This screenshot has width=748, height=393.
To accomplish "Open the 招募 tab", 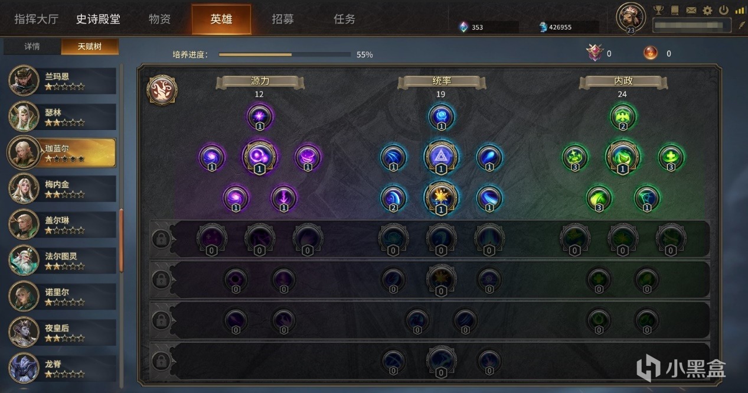I will (283, 19).
